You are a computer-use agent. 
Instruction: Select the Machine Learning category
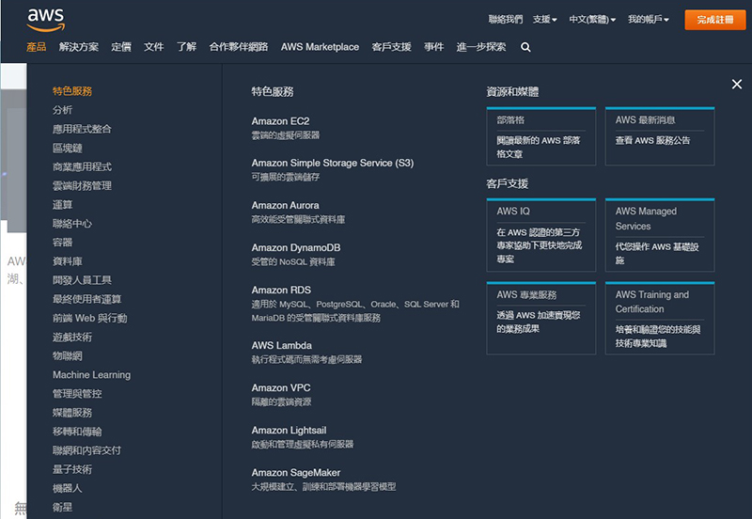pos(91,374)
